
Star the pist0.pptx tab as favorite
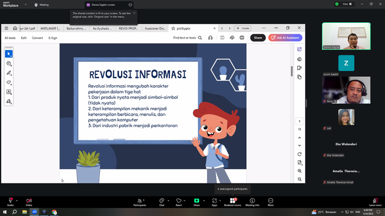coord(173,28)
